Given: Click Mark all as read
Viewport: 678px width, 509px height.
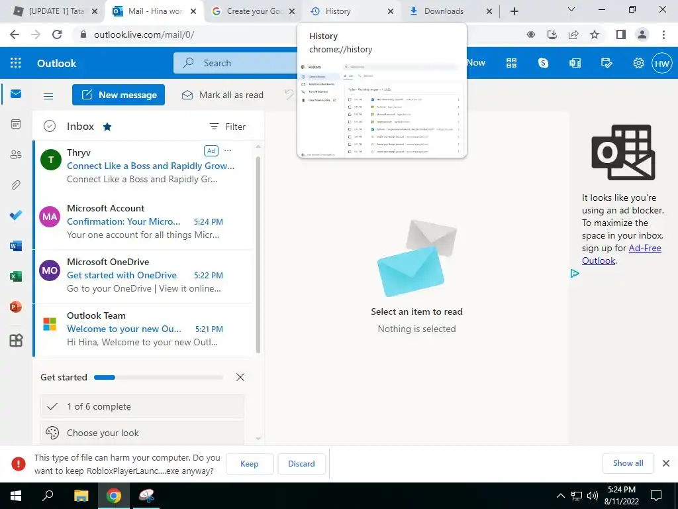Looking at the screenshot, I should coord(222,95).
